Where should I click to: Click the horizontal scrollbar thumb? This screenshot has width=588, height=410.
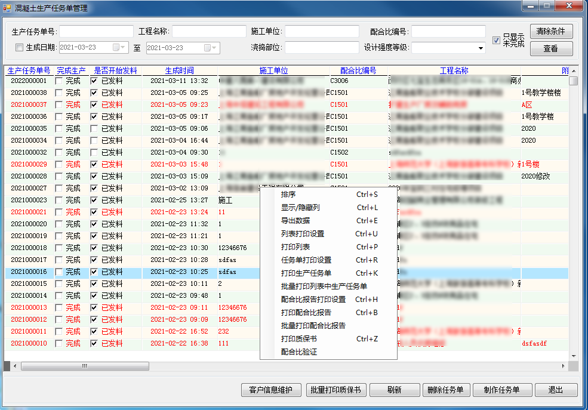pyautogui.click(x=84, y=366)
